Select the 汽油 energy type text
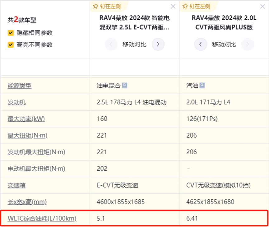This screenshot has height=227, width=269. (192, 86)
